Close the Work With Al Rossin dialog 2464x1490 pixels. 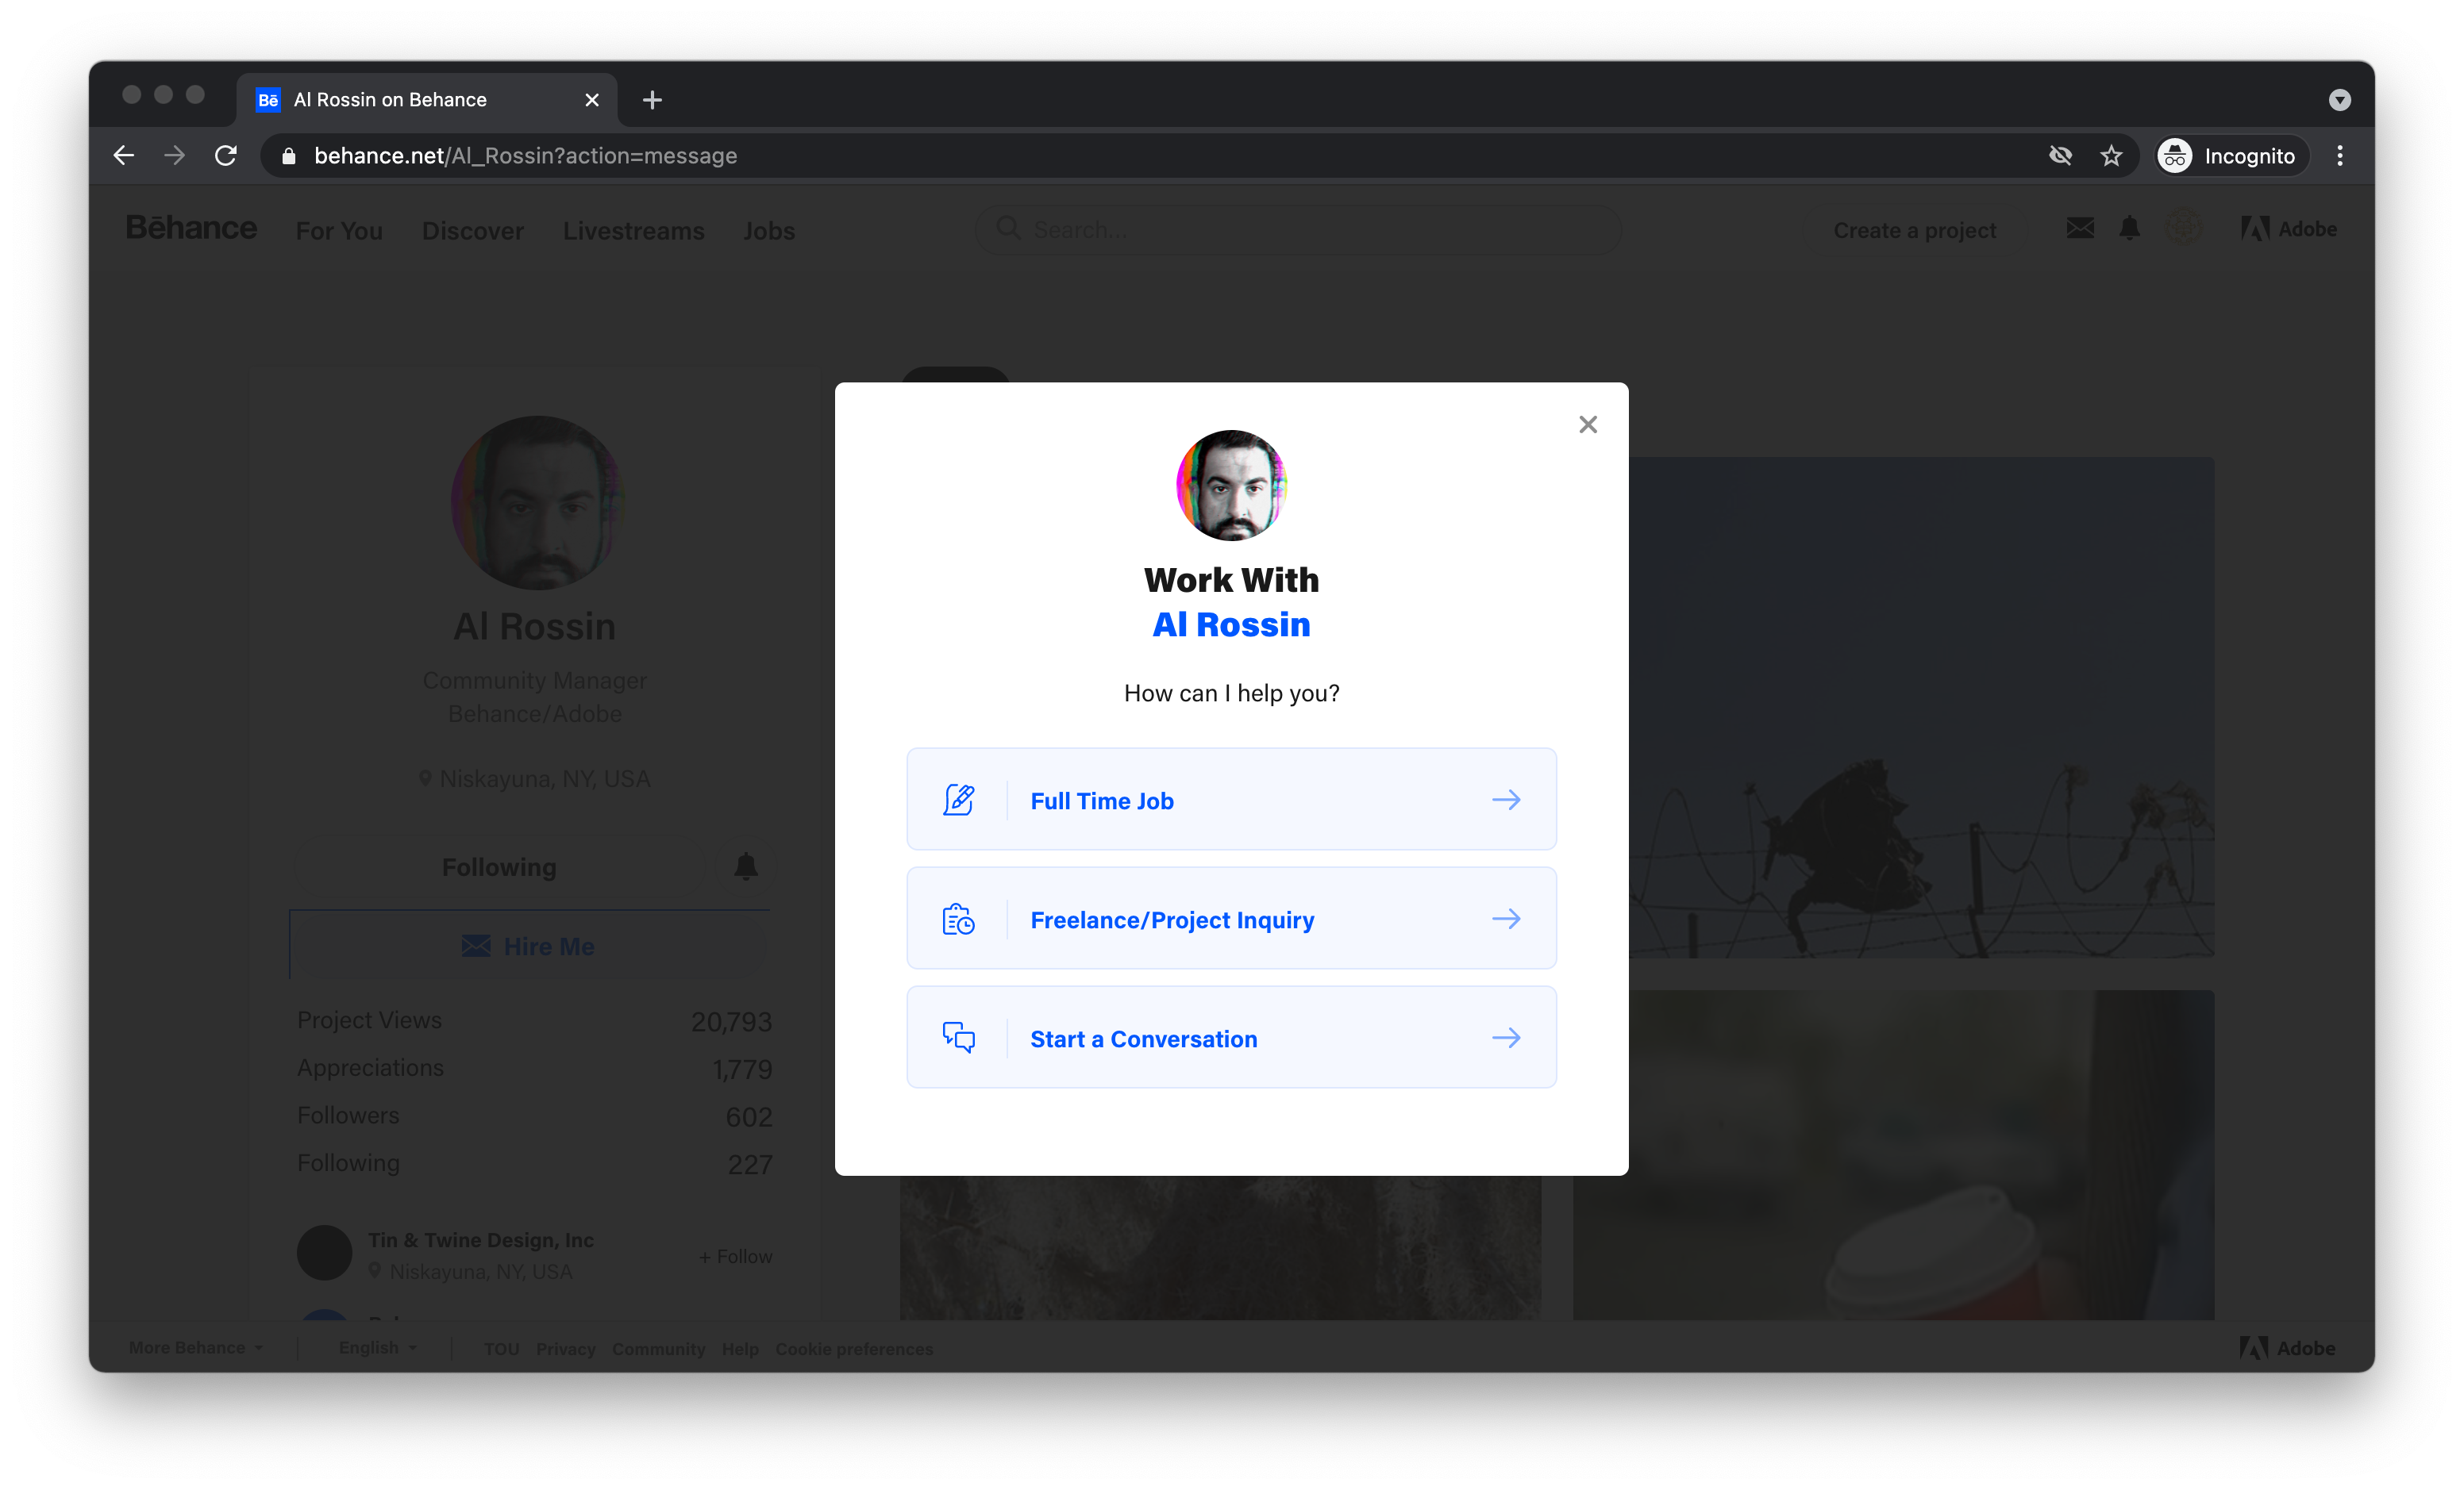coord(1587,424)
